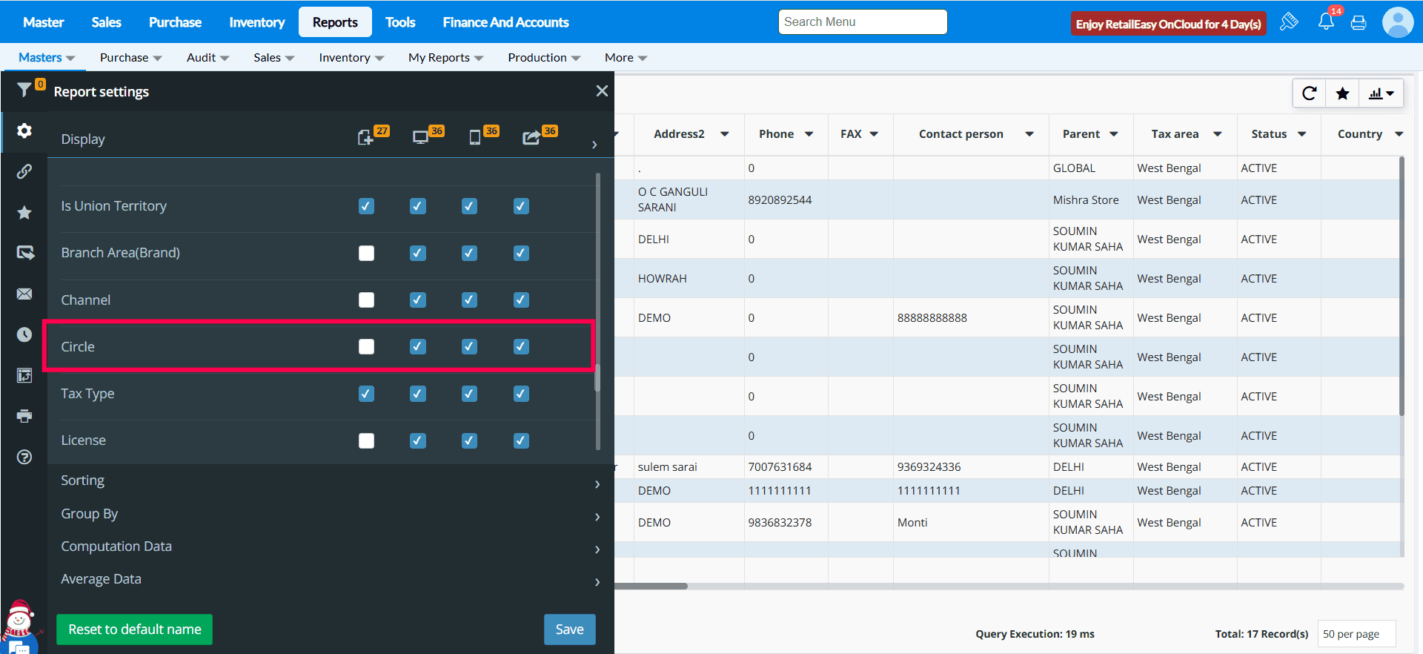This screenshot has width=1423, height=654.
Task: Click the export share display icon
Action: tap(531, 137)
